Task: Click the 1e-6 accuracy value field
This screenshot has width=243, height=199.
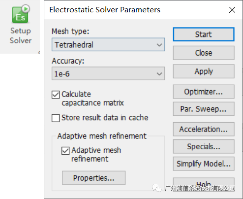Action: [x=108, y=73]
